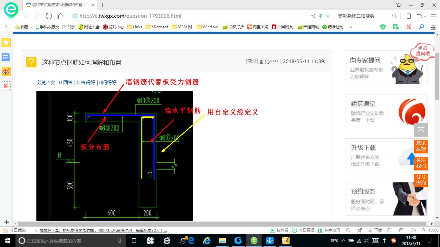
Task: Open the 下载 downloads status item
Action: [375, 230]
